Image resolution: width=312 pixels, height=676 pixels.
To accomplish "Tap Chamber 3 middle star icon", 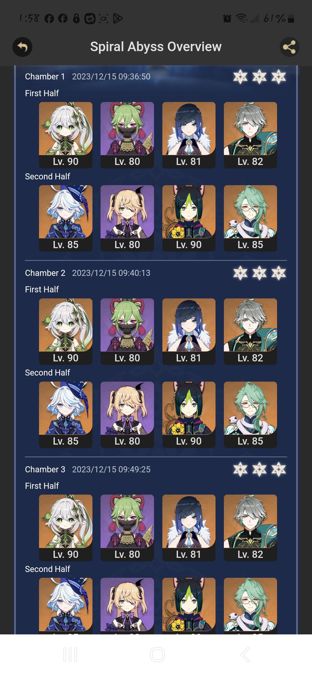I will [x=259, y=469].
